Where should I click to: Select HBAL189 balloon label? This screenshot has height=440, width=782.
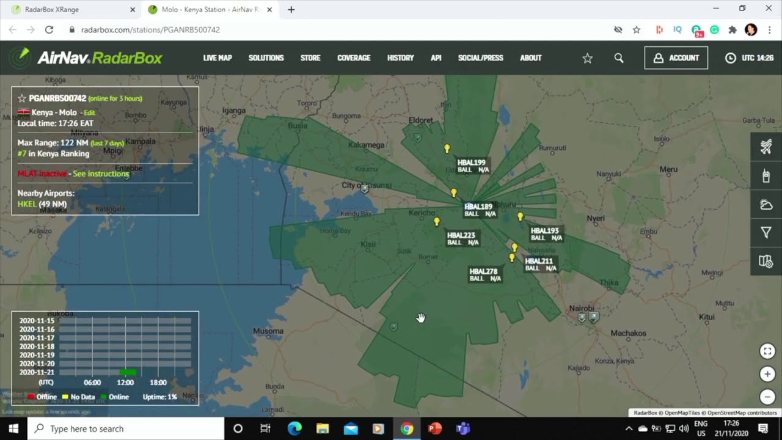coord(480,210)
